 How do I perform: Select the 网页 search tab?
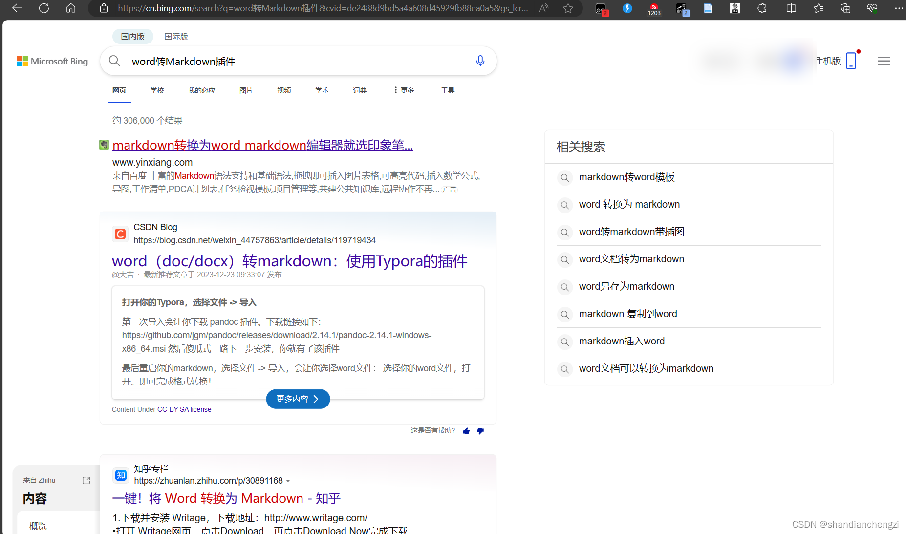(x=119, y=90)
